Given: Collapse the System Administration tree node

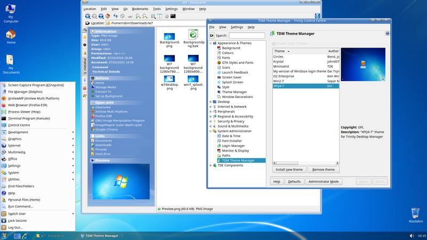Looking at the screenshot, I should tap(210, 131).
